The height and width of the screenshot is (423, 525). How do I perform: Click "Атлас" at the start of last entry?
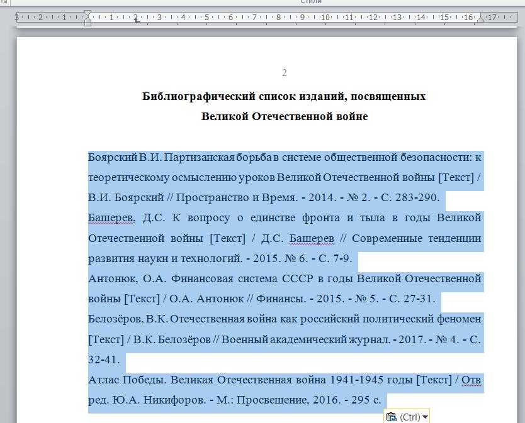tap(102, 380)
